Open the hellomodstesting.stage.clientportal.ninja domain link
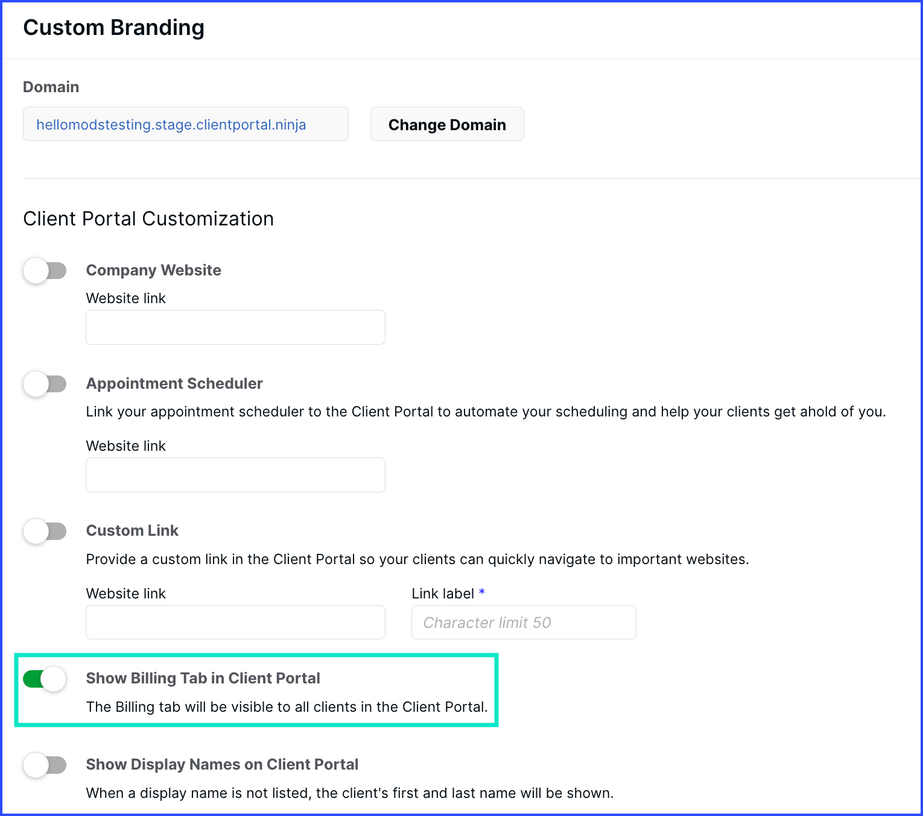This screenshot has width=923, height=816. 171,125
